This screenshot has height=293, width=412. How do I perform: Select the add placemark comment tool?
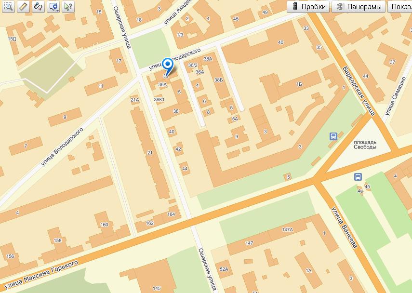tap(53, 7)
